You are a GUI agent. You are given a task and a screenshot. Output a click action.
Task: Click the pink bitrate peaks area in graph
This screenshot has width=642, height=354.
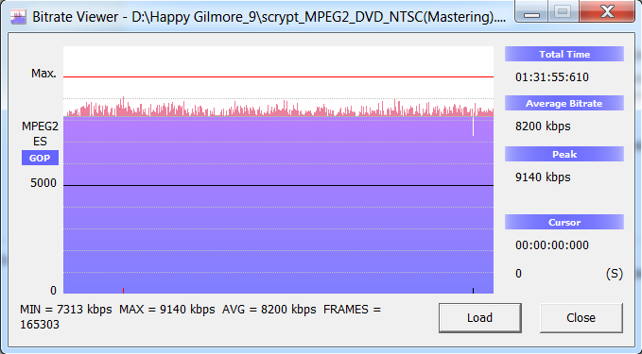click(278, 110)
